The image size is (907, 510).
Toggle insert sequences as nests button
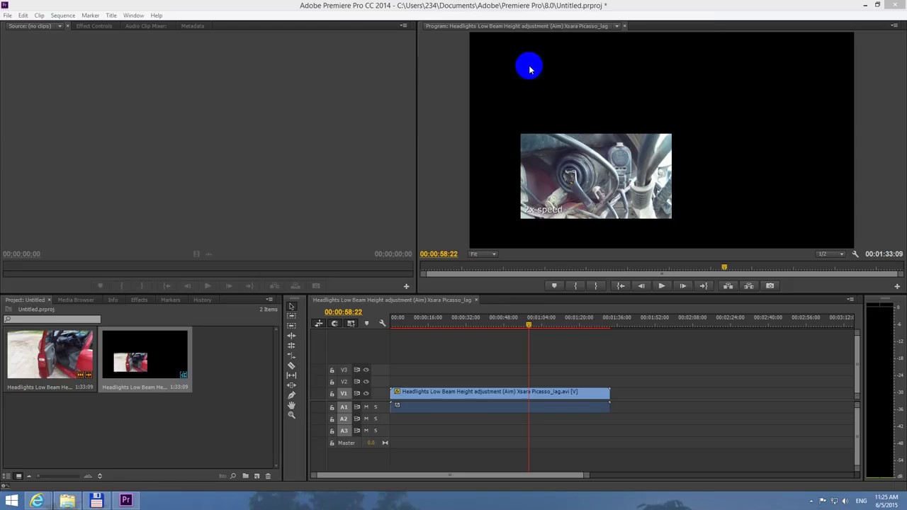(319, 323)
